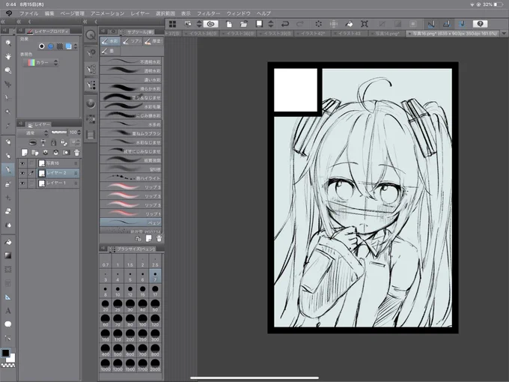Open the Help question mark
Screen dimensions: 509x382
pyautogui.click(x=480, y=24)
